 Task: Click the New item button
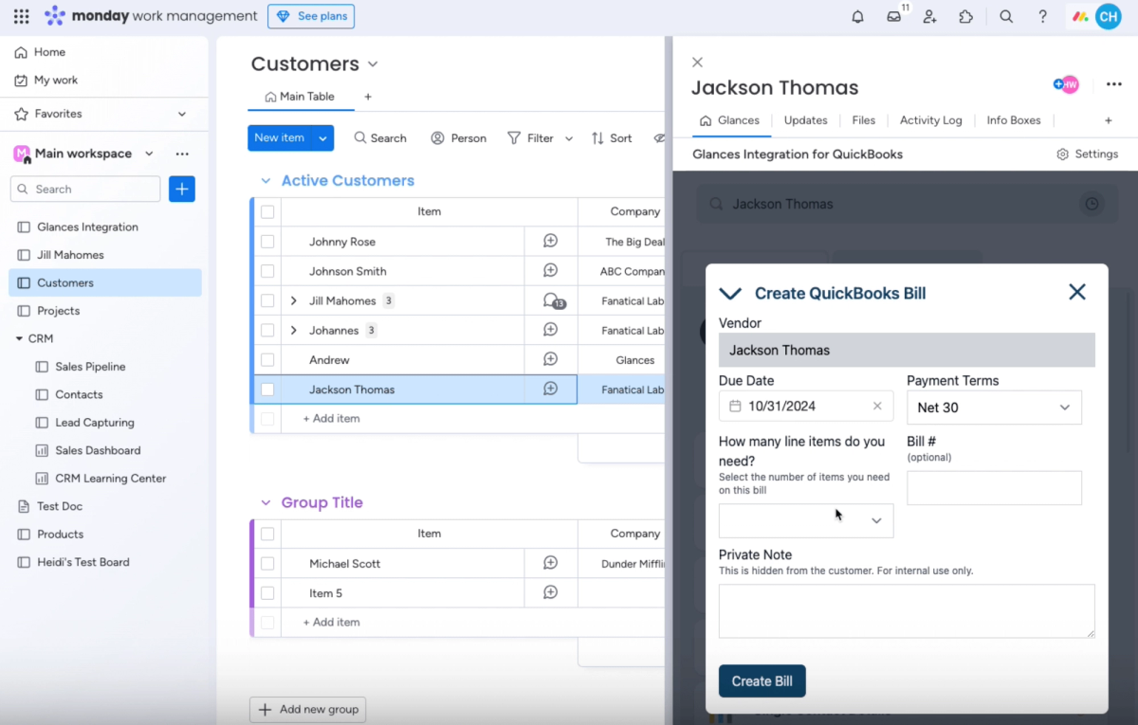pos(280,138)
